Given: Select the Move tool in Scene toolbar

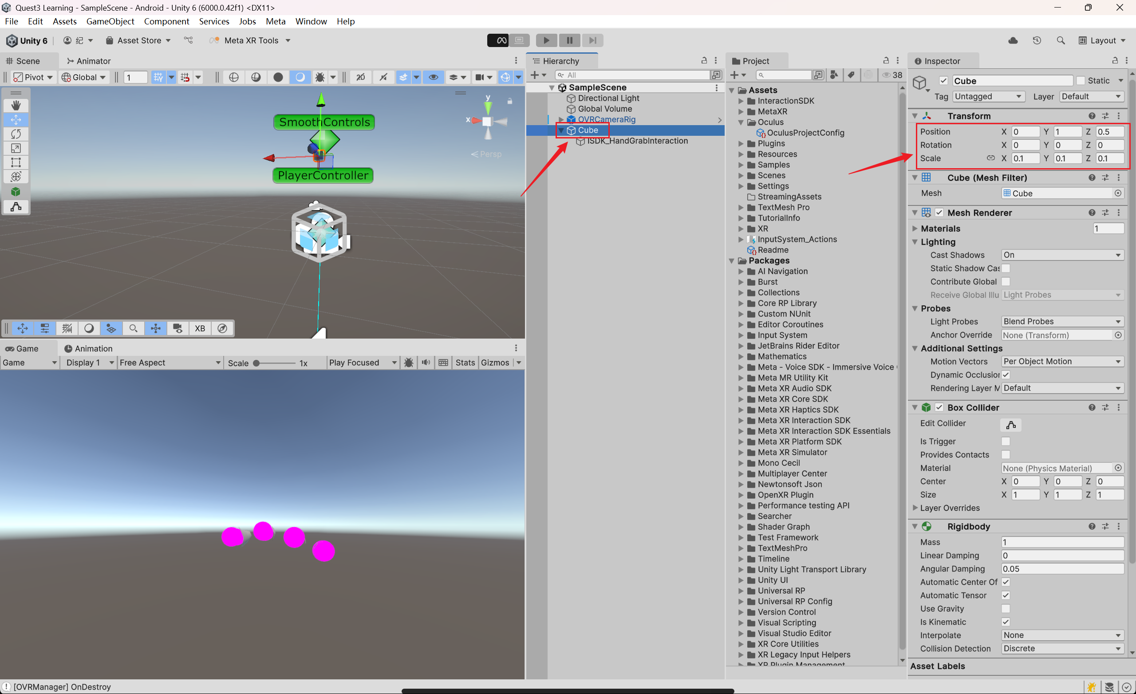Looking at the screenshot, I should click(16, 120).
